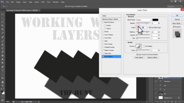Select the Move tool in the toolbox
The image size is (184, 103).
pyautogui.click(x=3, y=15)
